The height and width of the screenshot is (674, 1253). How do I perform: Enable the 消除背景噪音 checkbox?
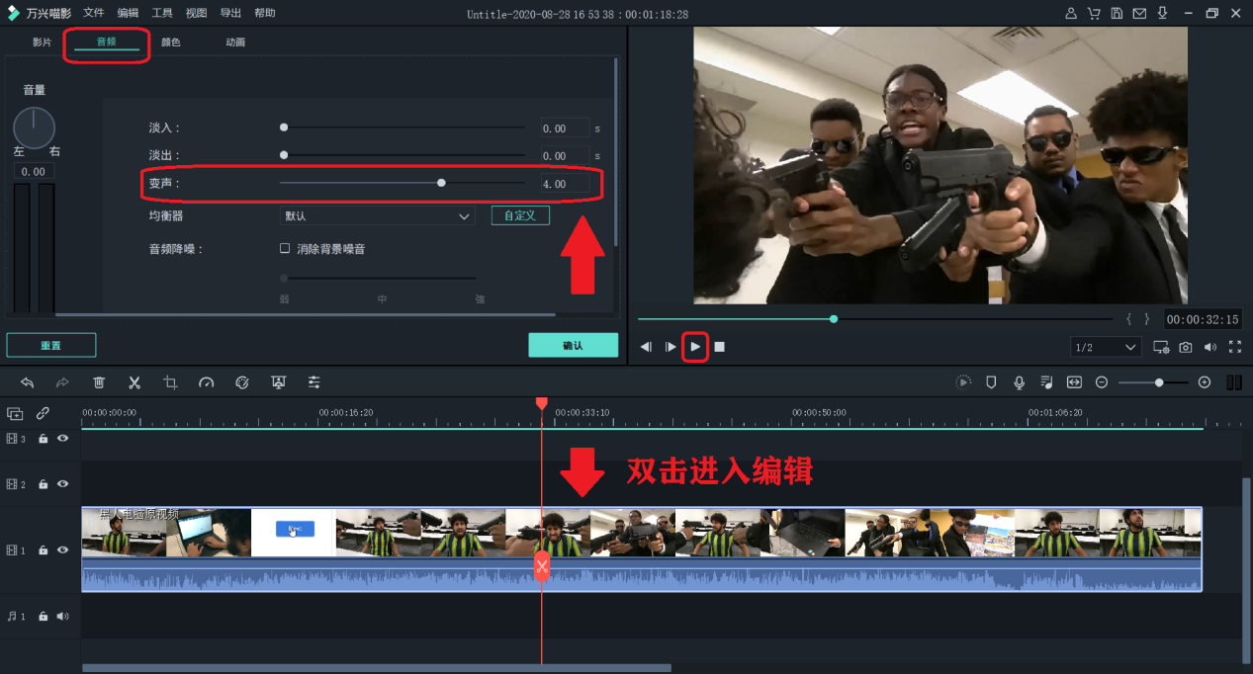[x=285, y=249]
